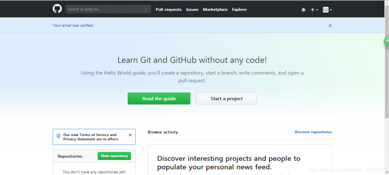
Task: Click your avatar in the header
Action: (x=325, y=9)
